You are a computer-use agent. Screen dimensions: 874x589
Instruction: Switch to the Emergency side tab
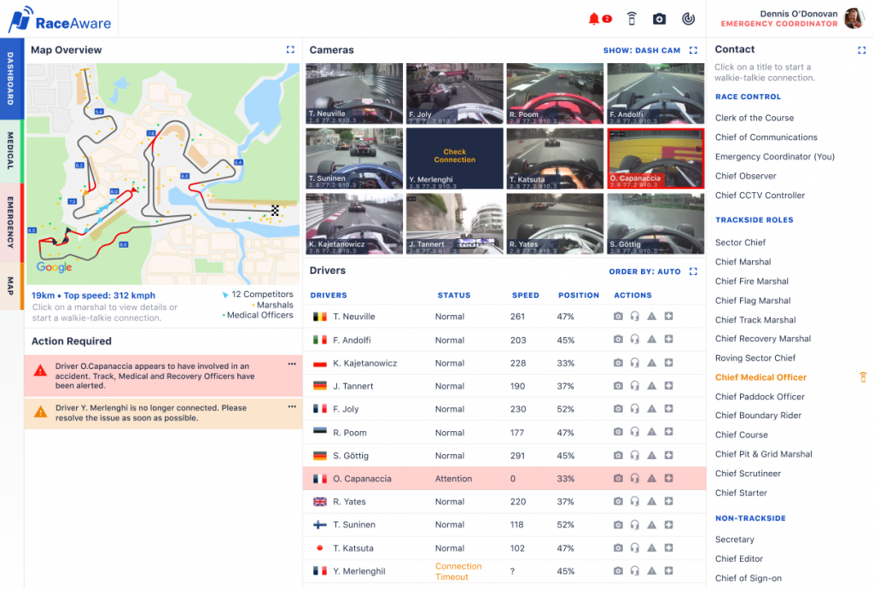pyautogui.click(x=11, y=222)
